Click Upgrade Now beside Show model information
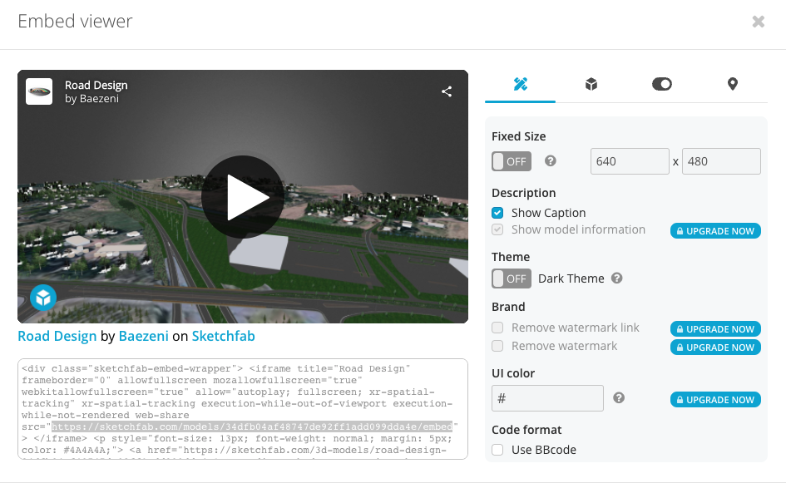 point(715,231)
